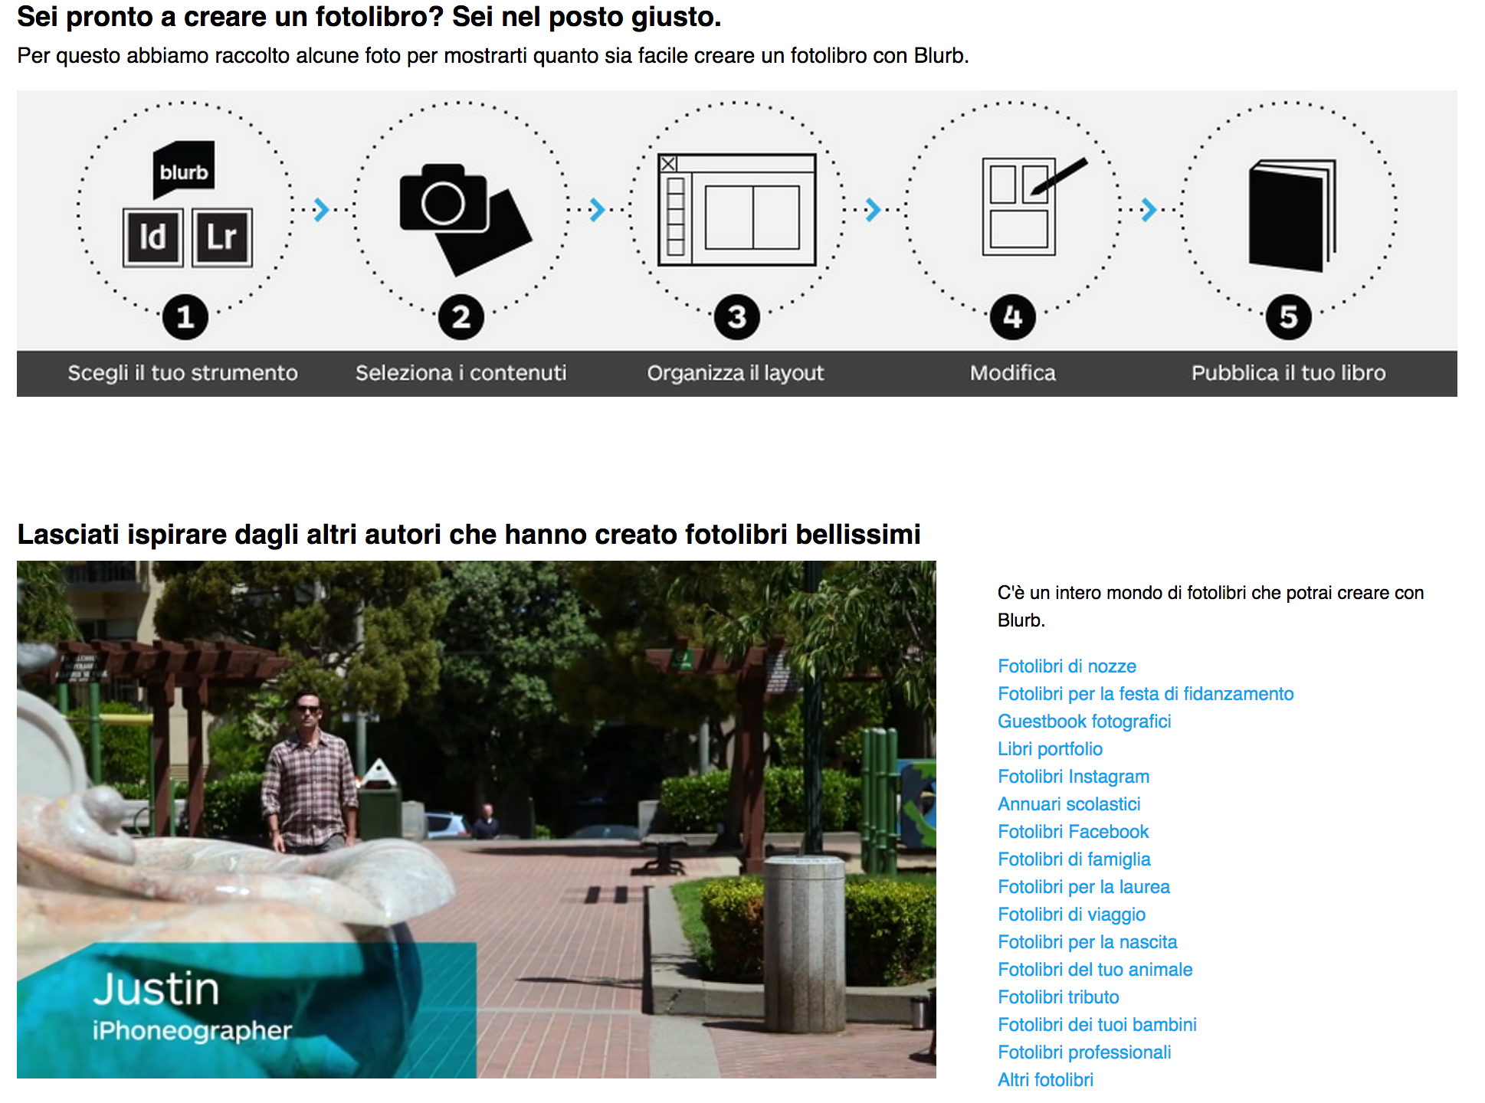Open the 'Fotolibri di nozze' link

click(1066, 666)
